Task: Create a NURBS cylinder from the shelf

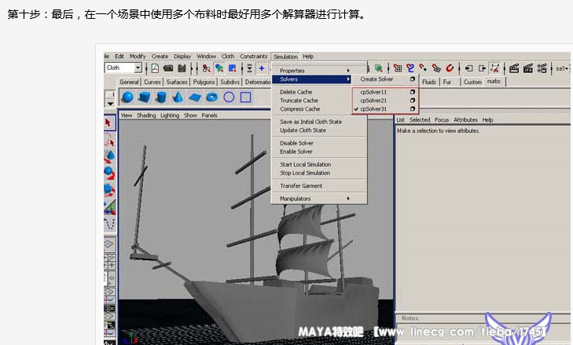Action: [160, 97]
